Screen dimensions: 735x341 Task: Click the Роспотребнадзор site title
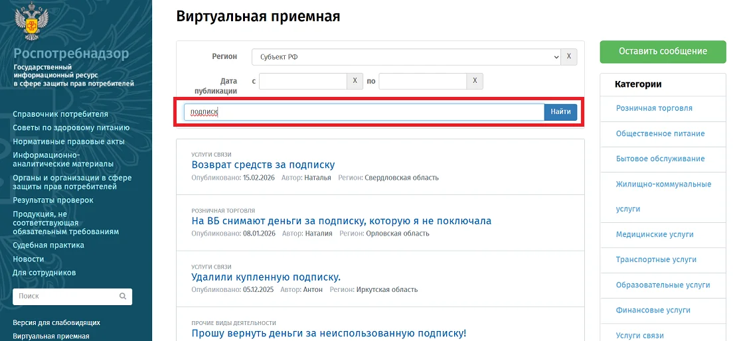(x=71, y=54)
